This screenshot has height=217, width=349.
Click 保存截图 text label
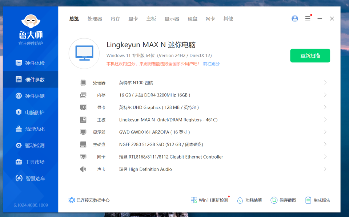point(288,200)
